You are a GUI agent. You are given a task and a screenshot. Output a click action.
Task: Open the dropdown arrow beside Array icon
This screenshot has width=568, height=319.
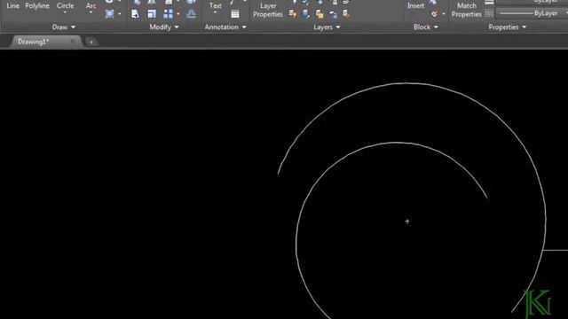[178, 14]
